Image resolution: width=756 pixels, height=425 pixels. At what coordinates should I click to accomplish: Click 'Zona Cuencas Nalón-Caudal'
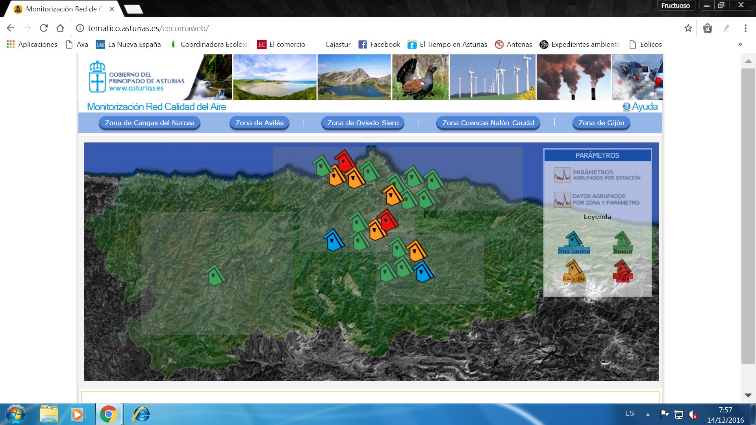tap(487, 122)
